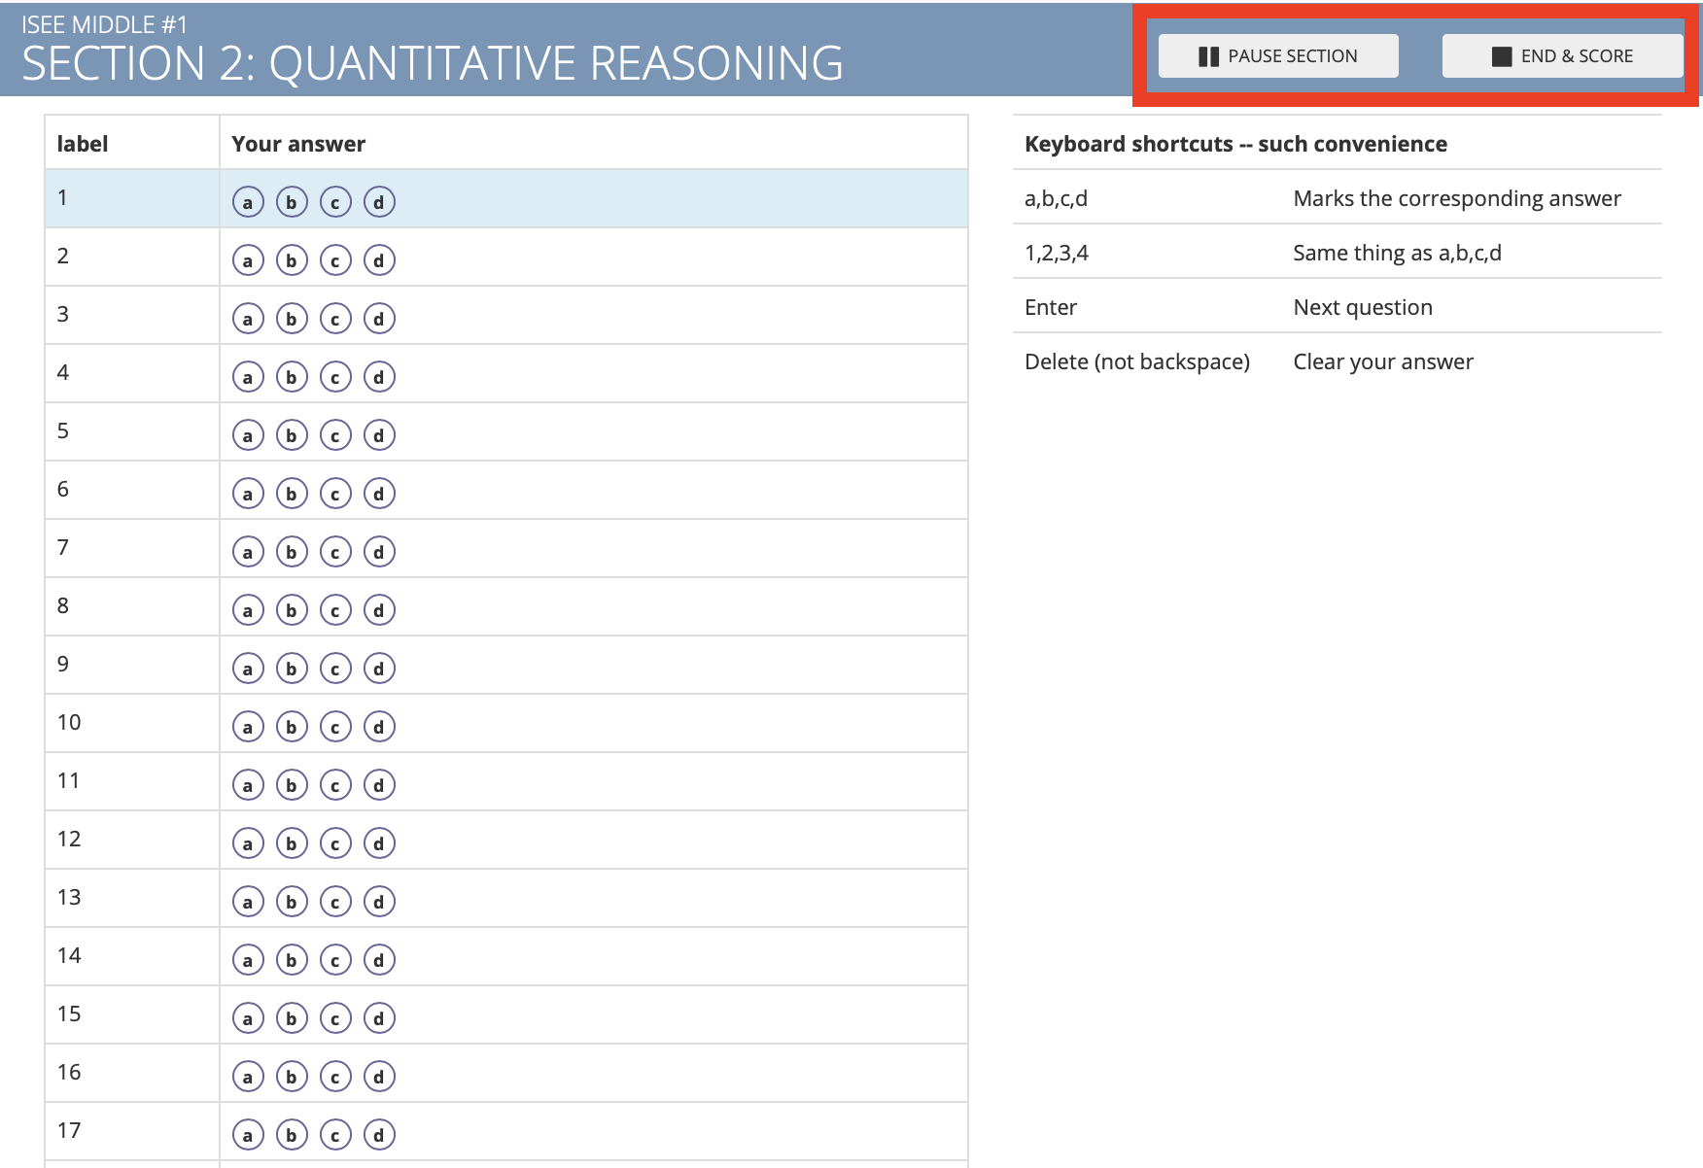Mark answer d for question 1
The height and width of the screenshot is (1168, 1703).
click(379, 202)
